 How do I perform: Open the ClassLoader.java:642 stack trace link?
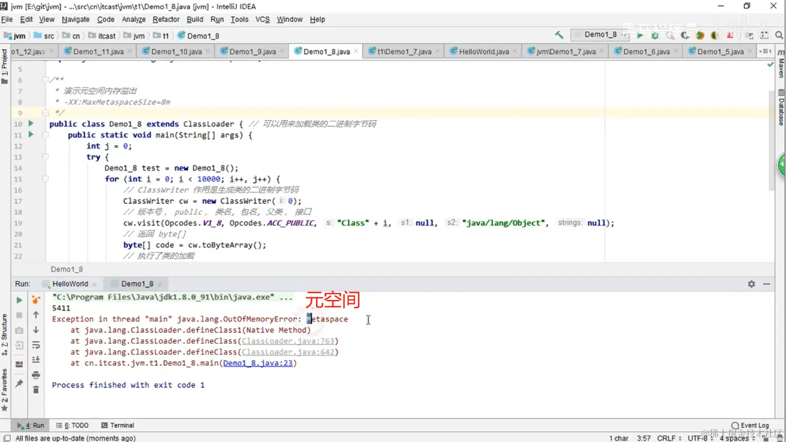point(288,352)
